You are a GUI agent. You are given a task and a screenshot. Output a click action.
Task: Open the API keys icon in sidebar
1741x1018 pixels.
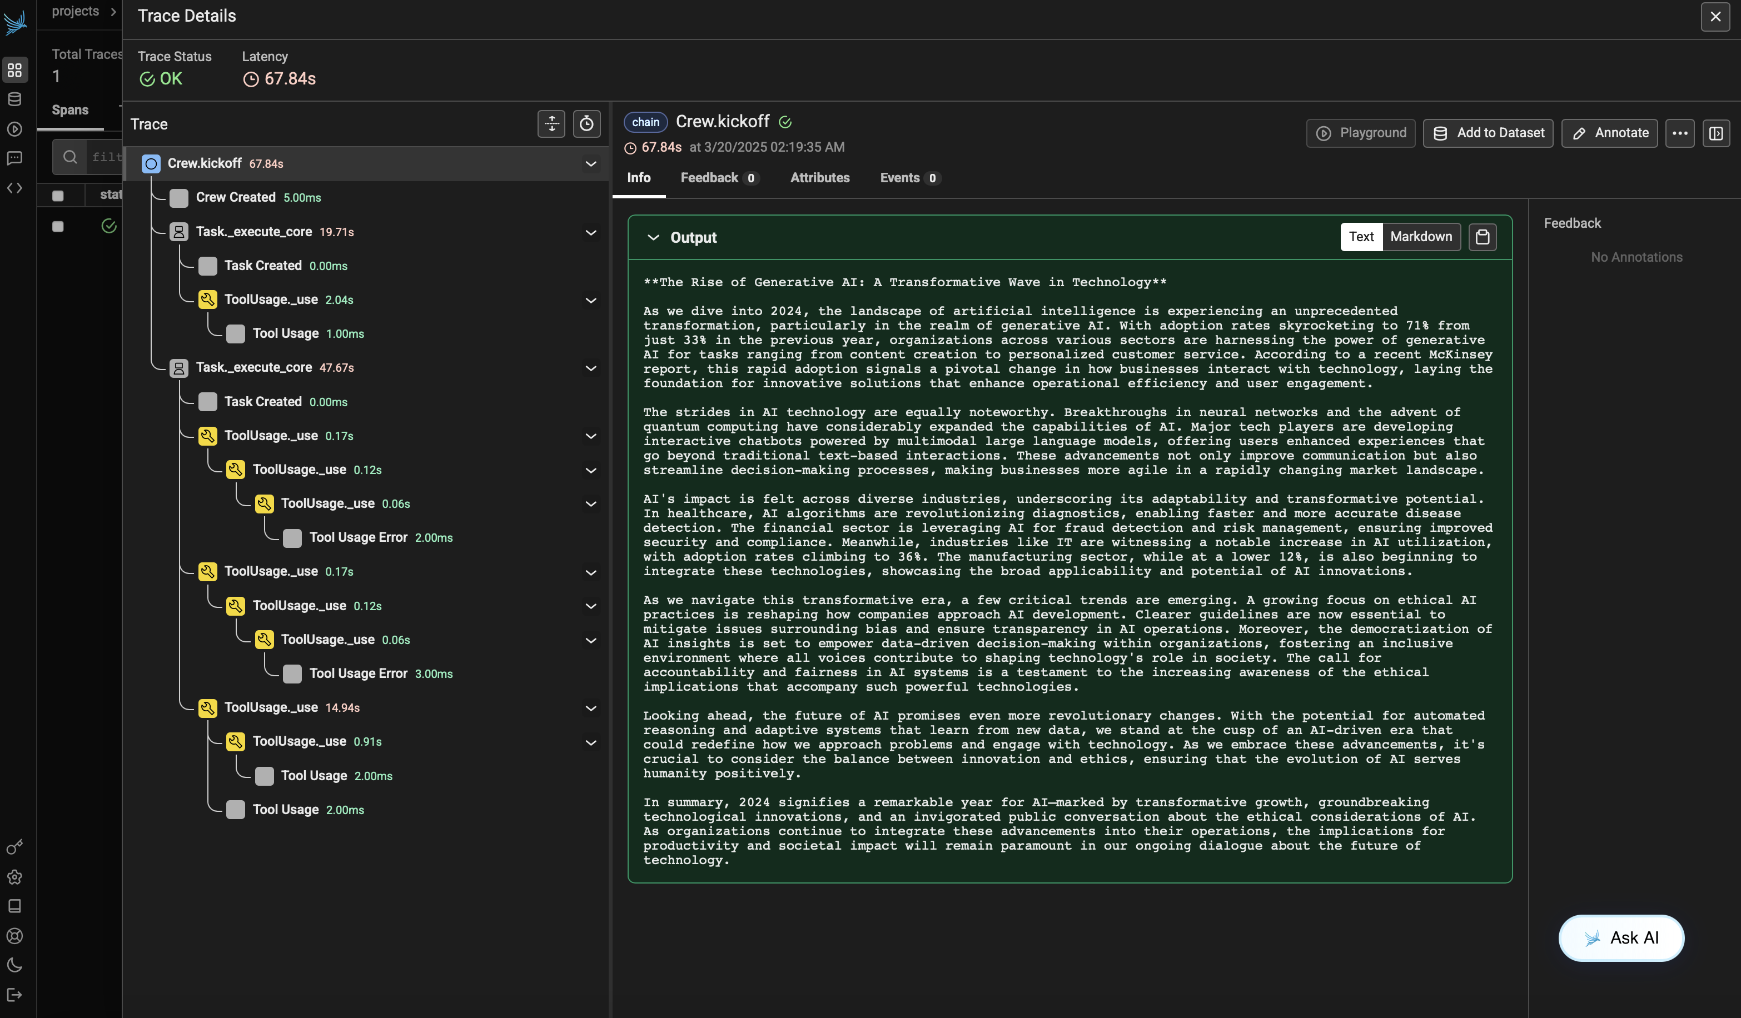coord(14,847)
